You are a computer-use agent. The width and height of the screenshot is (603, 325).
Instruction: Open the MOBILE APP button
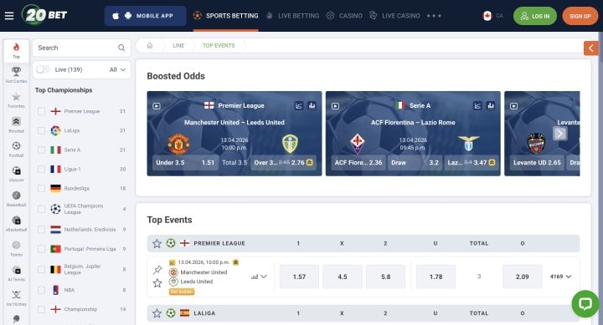pos(146,16)
